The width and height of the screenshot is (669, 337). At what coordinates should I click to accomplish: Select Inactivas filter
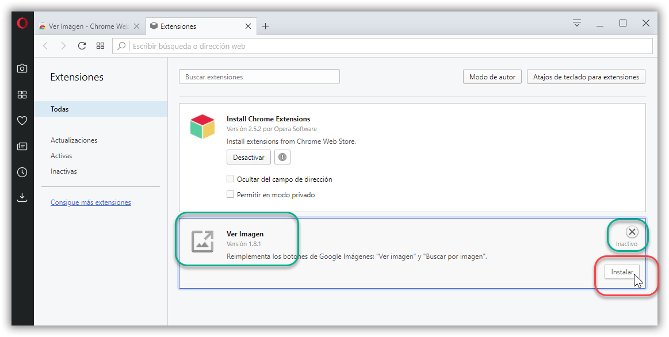click(64, 171)
